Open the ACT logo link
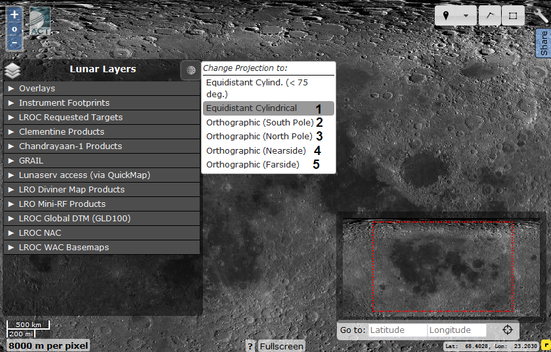Image resolution: width=551 pixels, height=352 pixels. coord(39,21)
